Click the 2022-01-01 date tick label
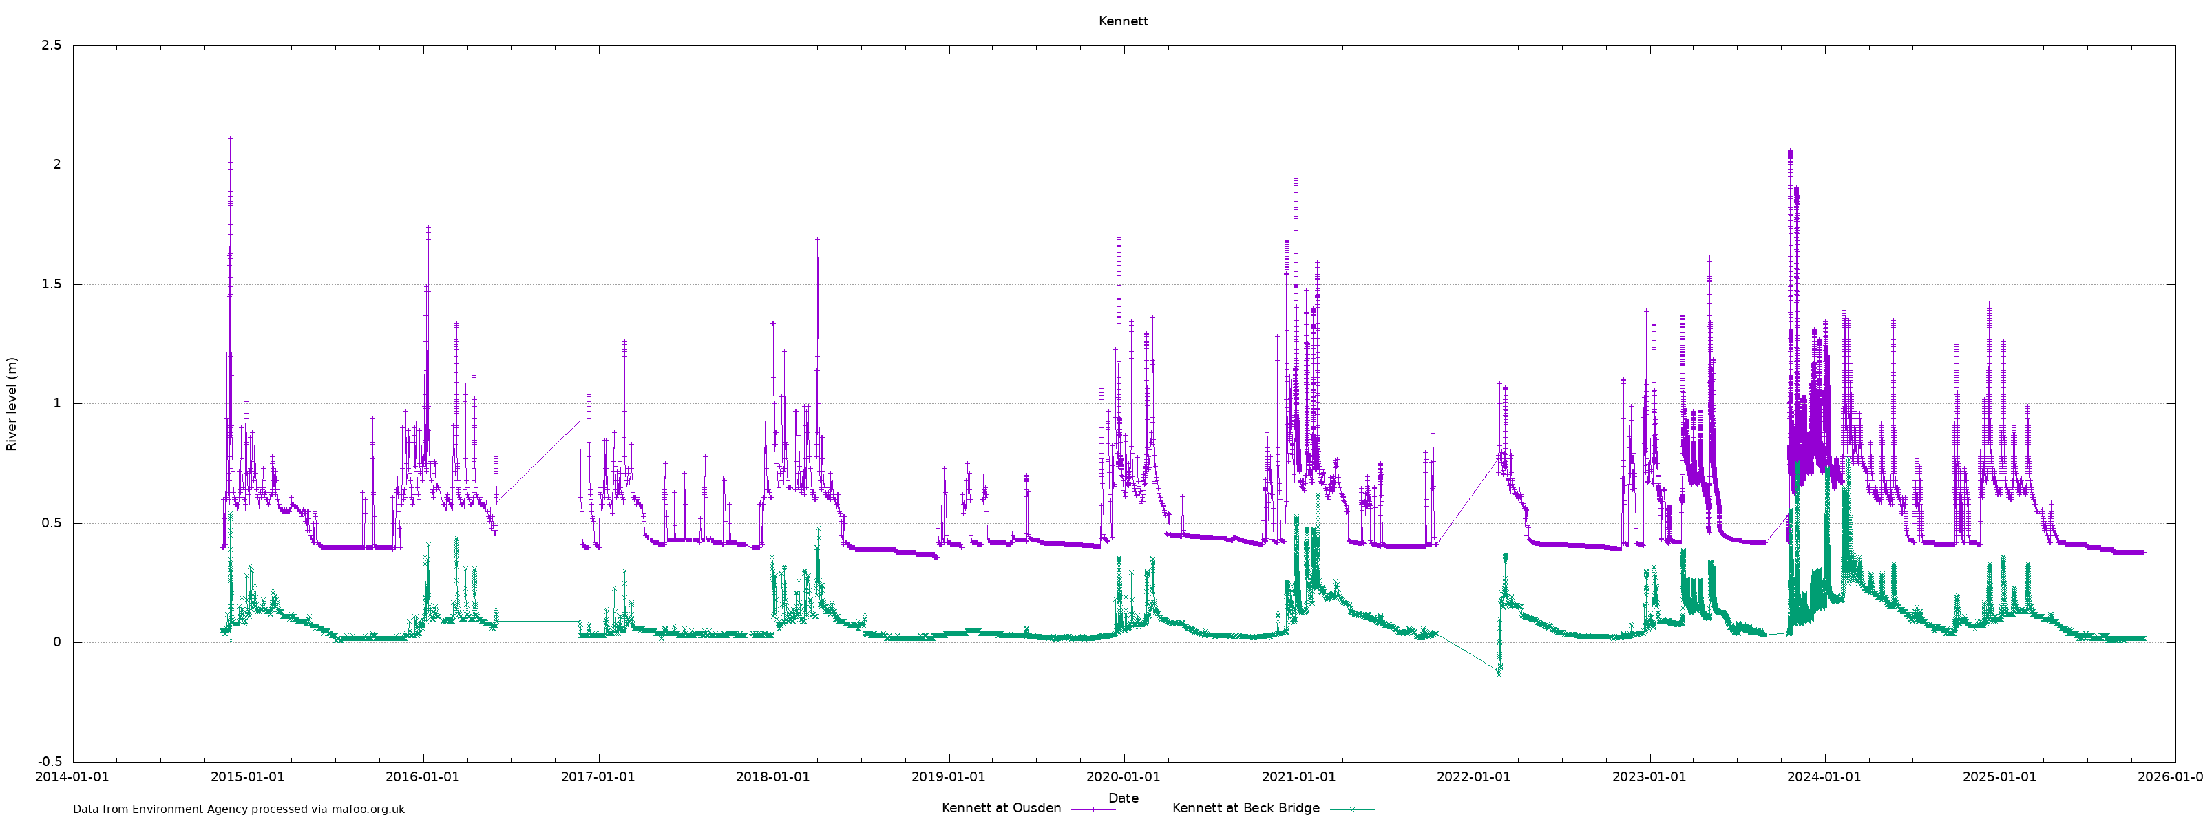This screenshot has width=2203, height=826. [x=1473, y=777]
